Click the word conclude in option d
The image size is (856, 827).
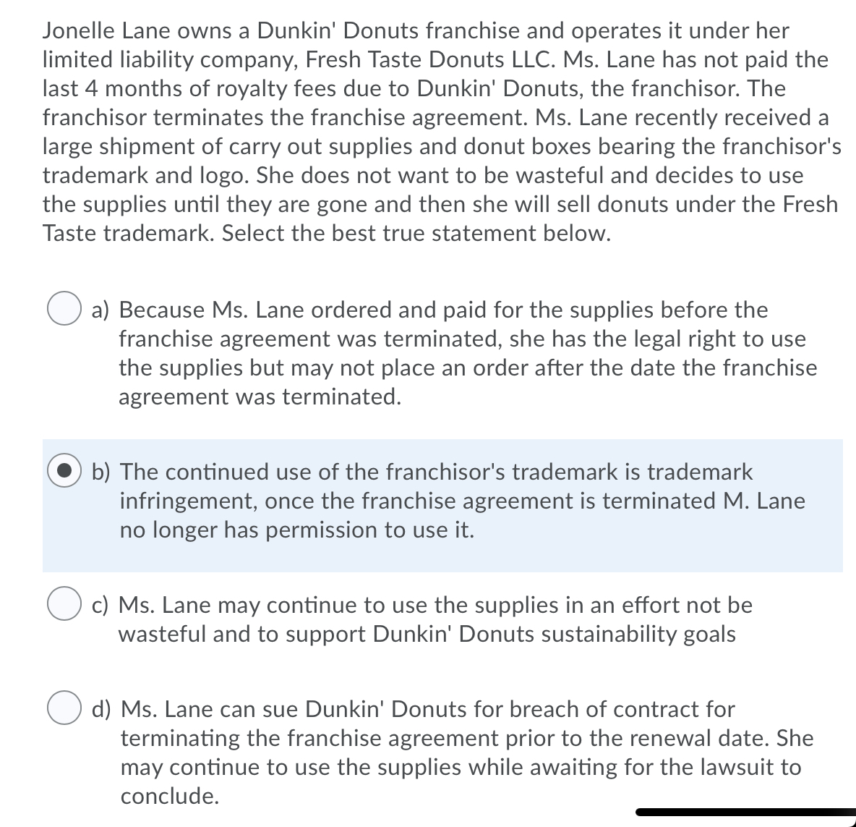[169, 796]
